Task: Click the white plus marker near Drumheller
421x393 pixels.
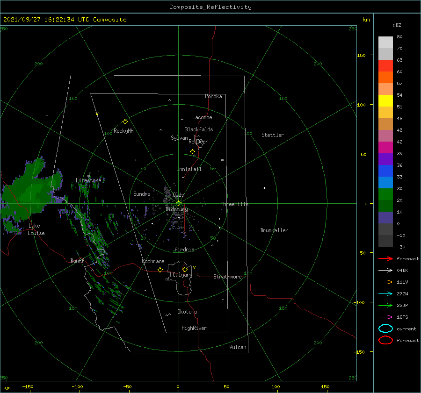Action: tap(264, 188)
